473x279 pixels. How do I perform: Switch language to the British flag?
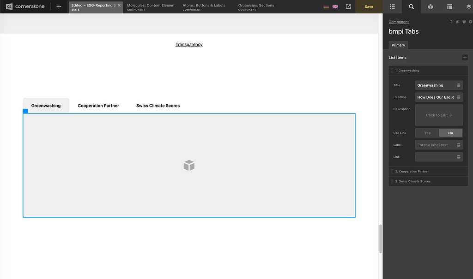pos(335,6)
